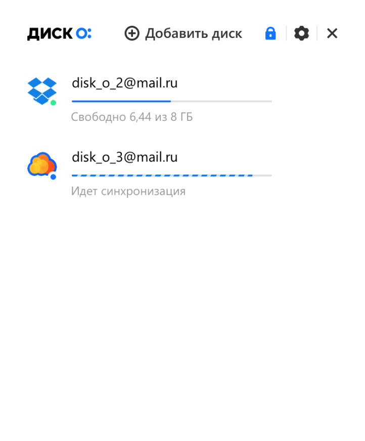Click the Dropbox disk icon
This screenshot has width=365, height=441.
click(42, 91)
